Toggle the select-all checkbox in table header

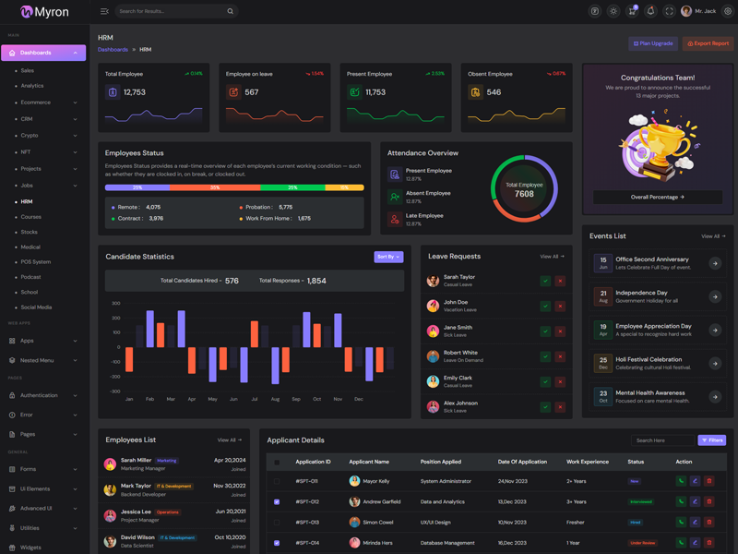pyautogui.click(x=277, y=462)
